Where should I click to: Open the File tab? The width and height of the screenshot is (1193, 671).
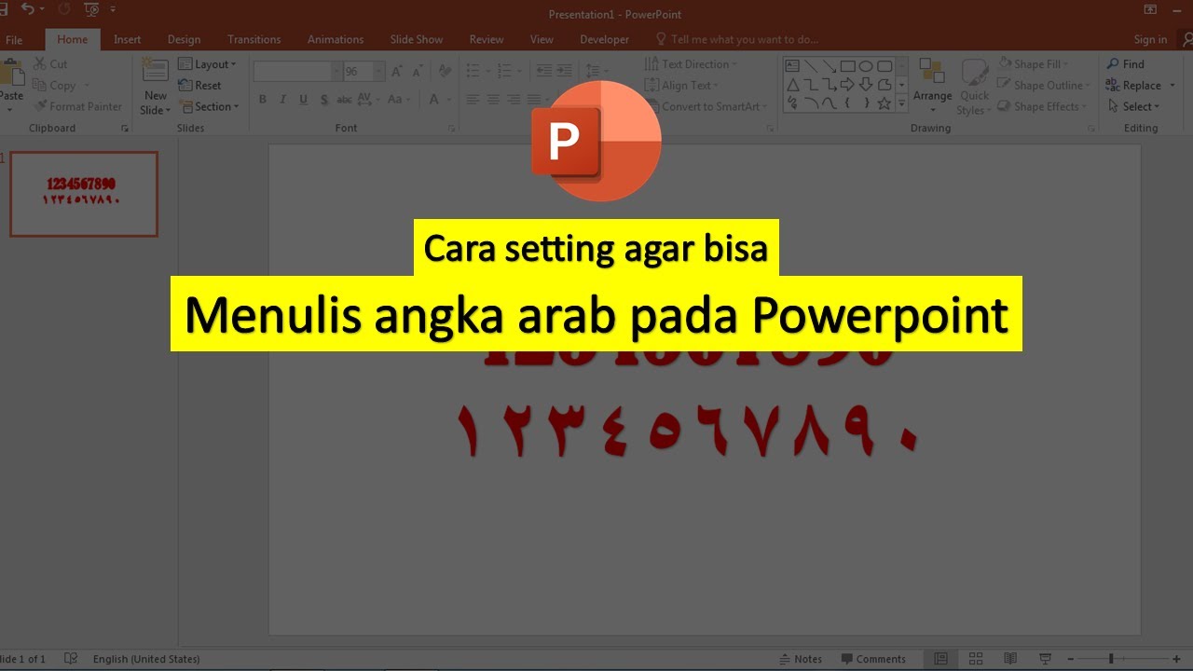14,39
